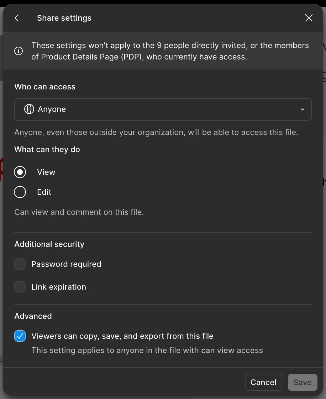Viewport: 326px width, 399px height.
Task: Click the Link expiration label text
Action: click(59, 287)
